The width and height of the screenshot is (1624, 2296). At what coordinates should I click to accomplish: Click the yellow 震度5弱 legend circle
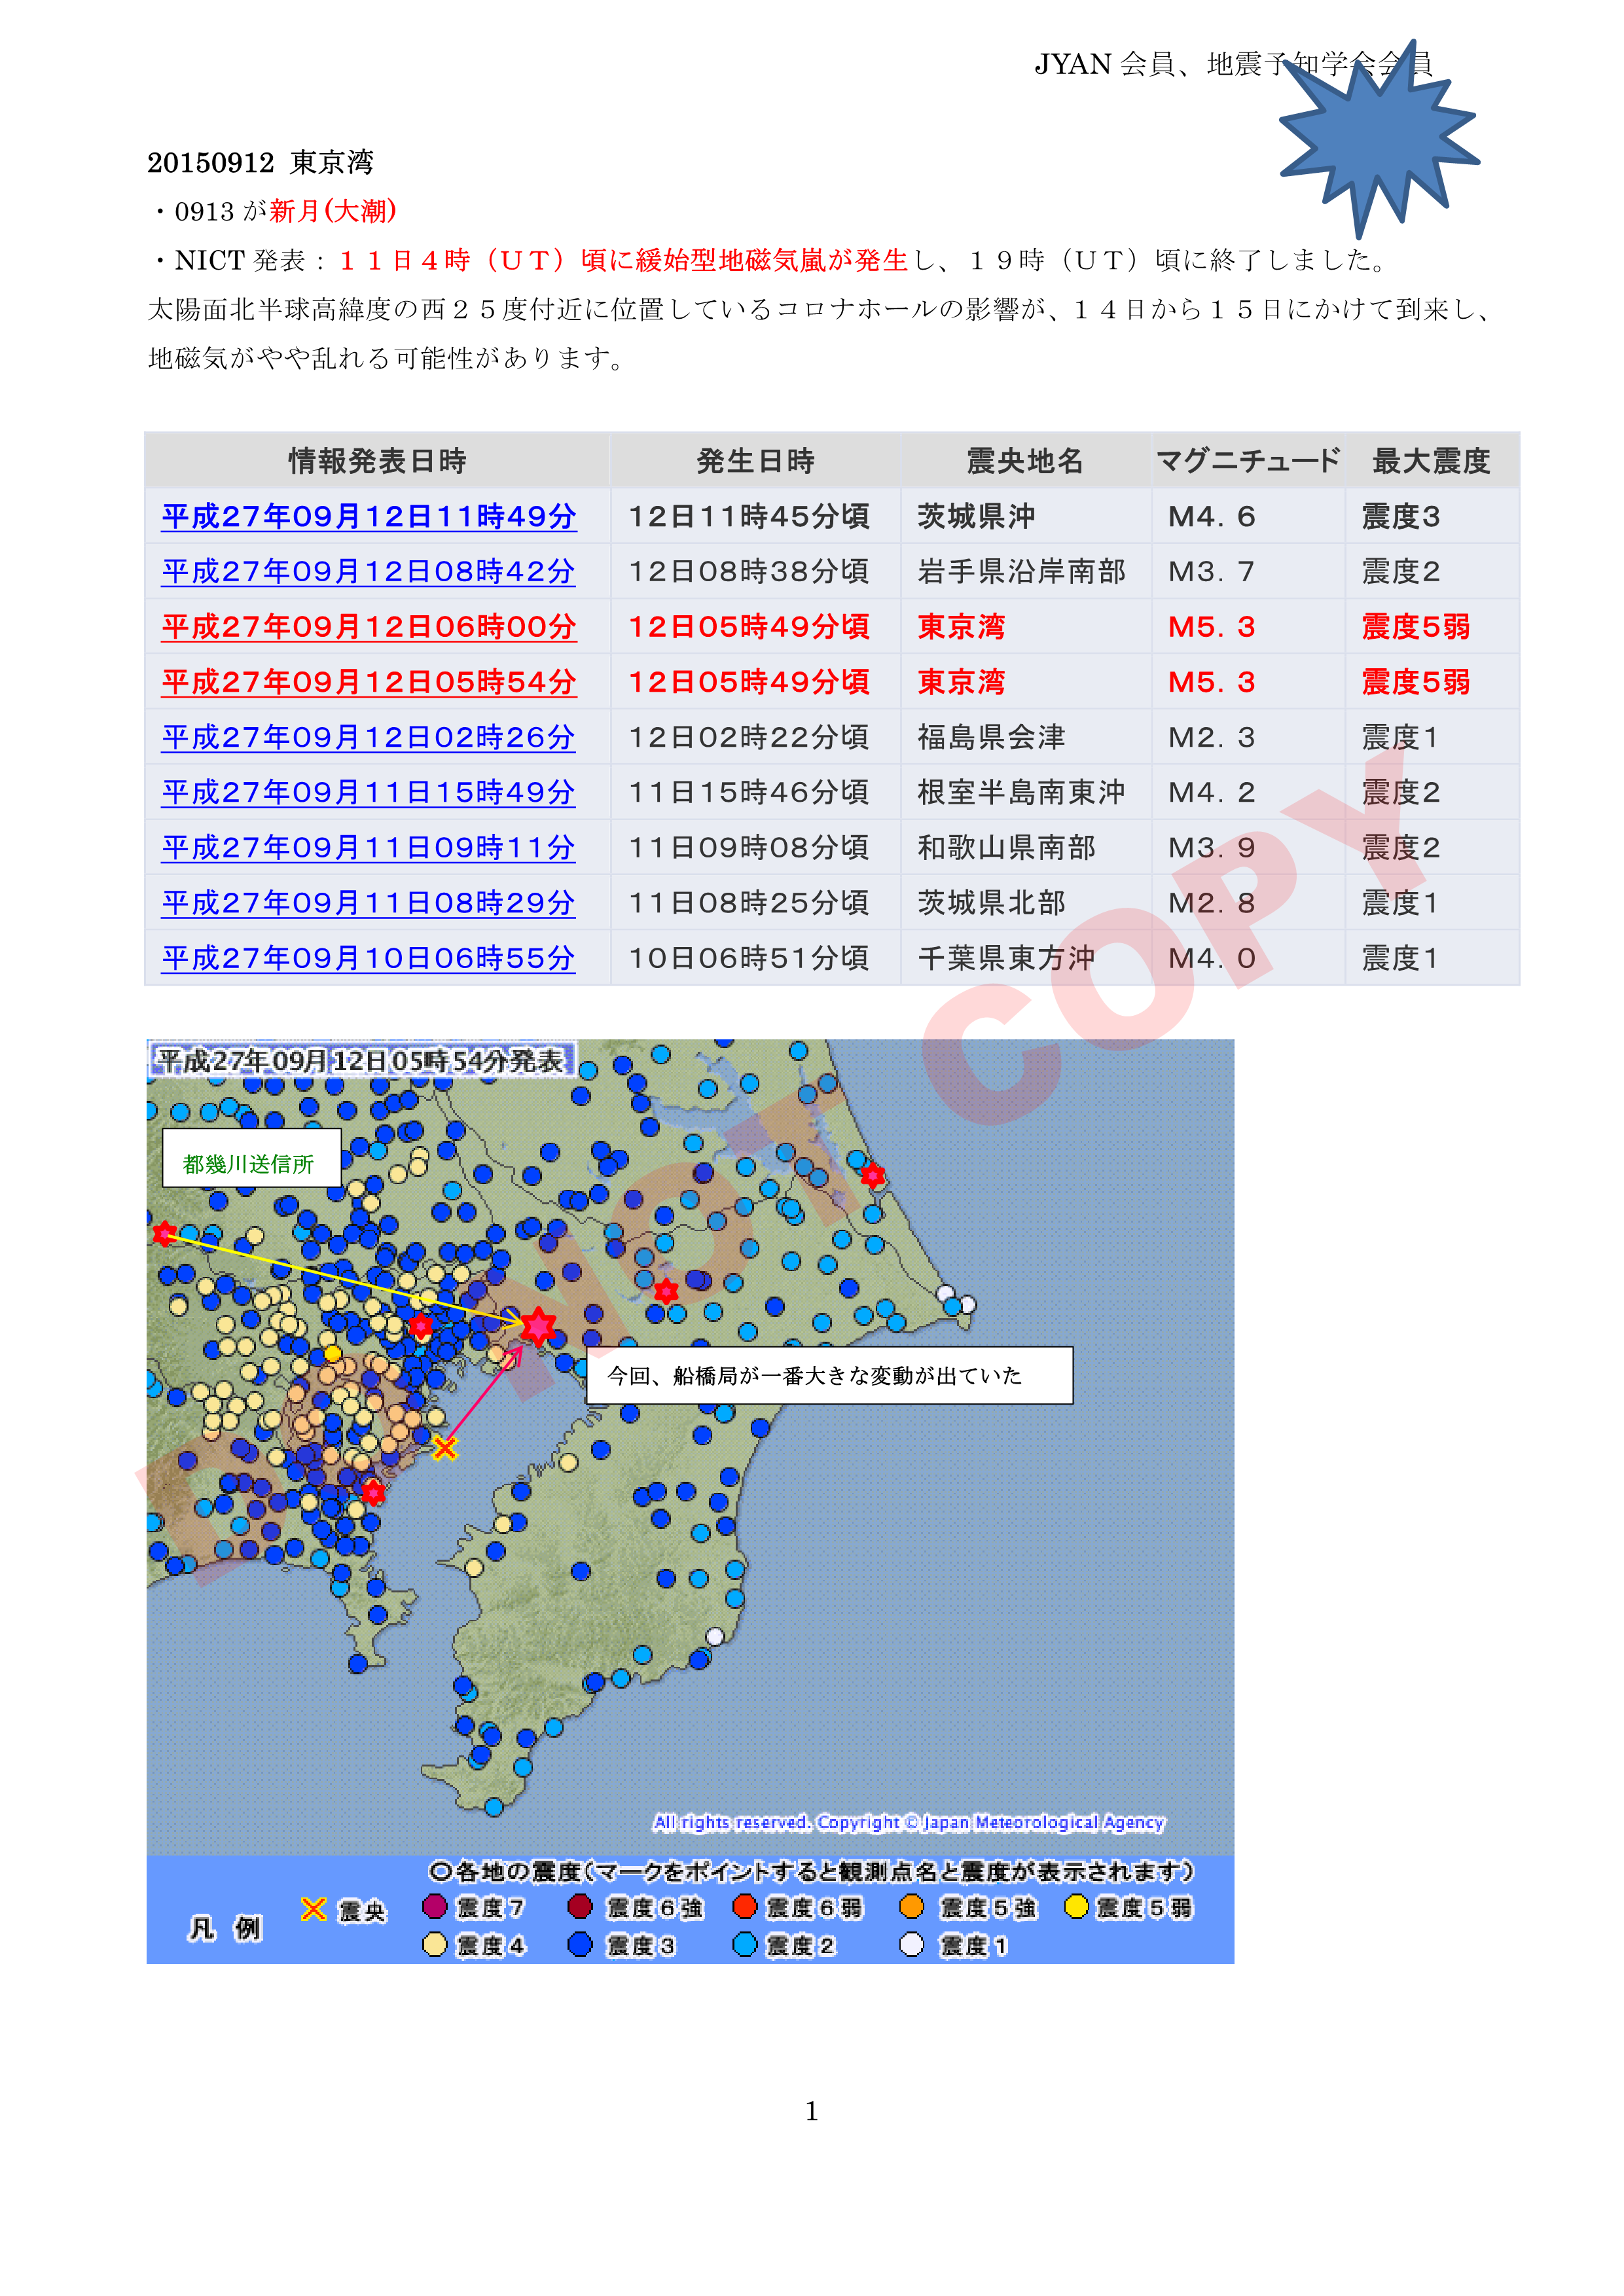tap(1076, 1906)
